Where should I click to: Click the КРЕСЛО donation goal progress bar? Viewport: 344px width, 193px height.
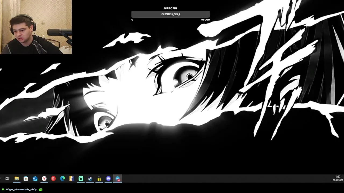click(170, 14)
